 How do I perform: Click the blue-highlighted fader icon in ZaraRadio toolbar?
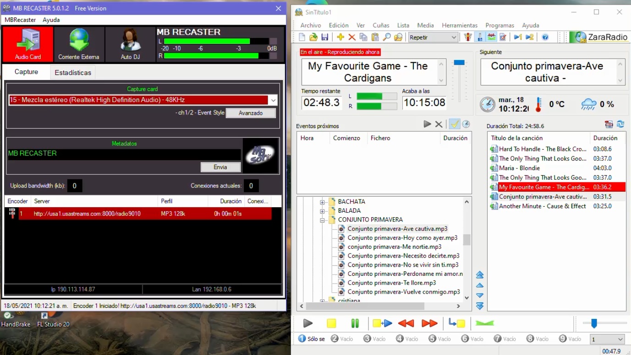480,38
